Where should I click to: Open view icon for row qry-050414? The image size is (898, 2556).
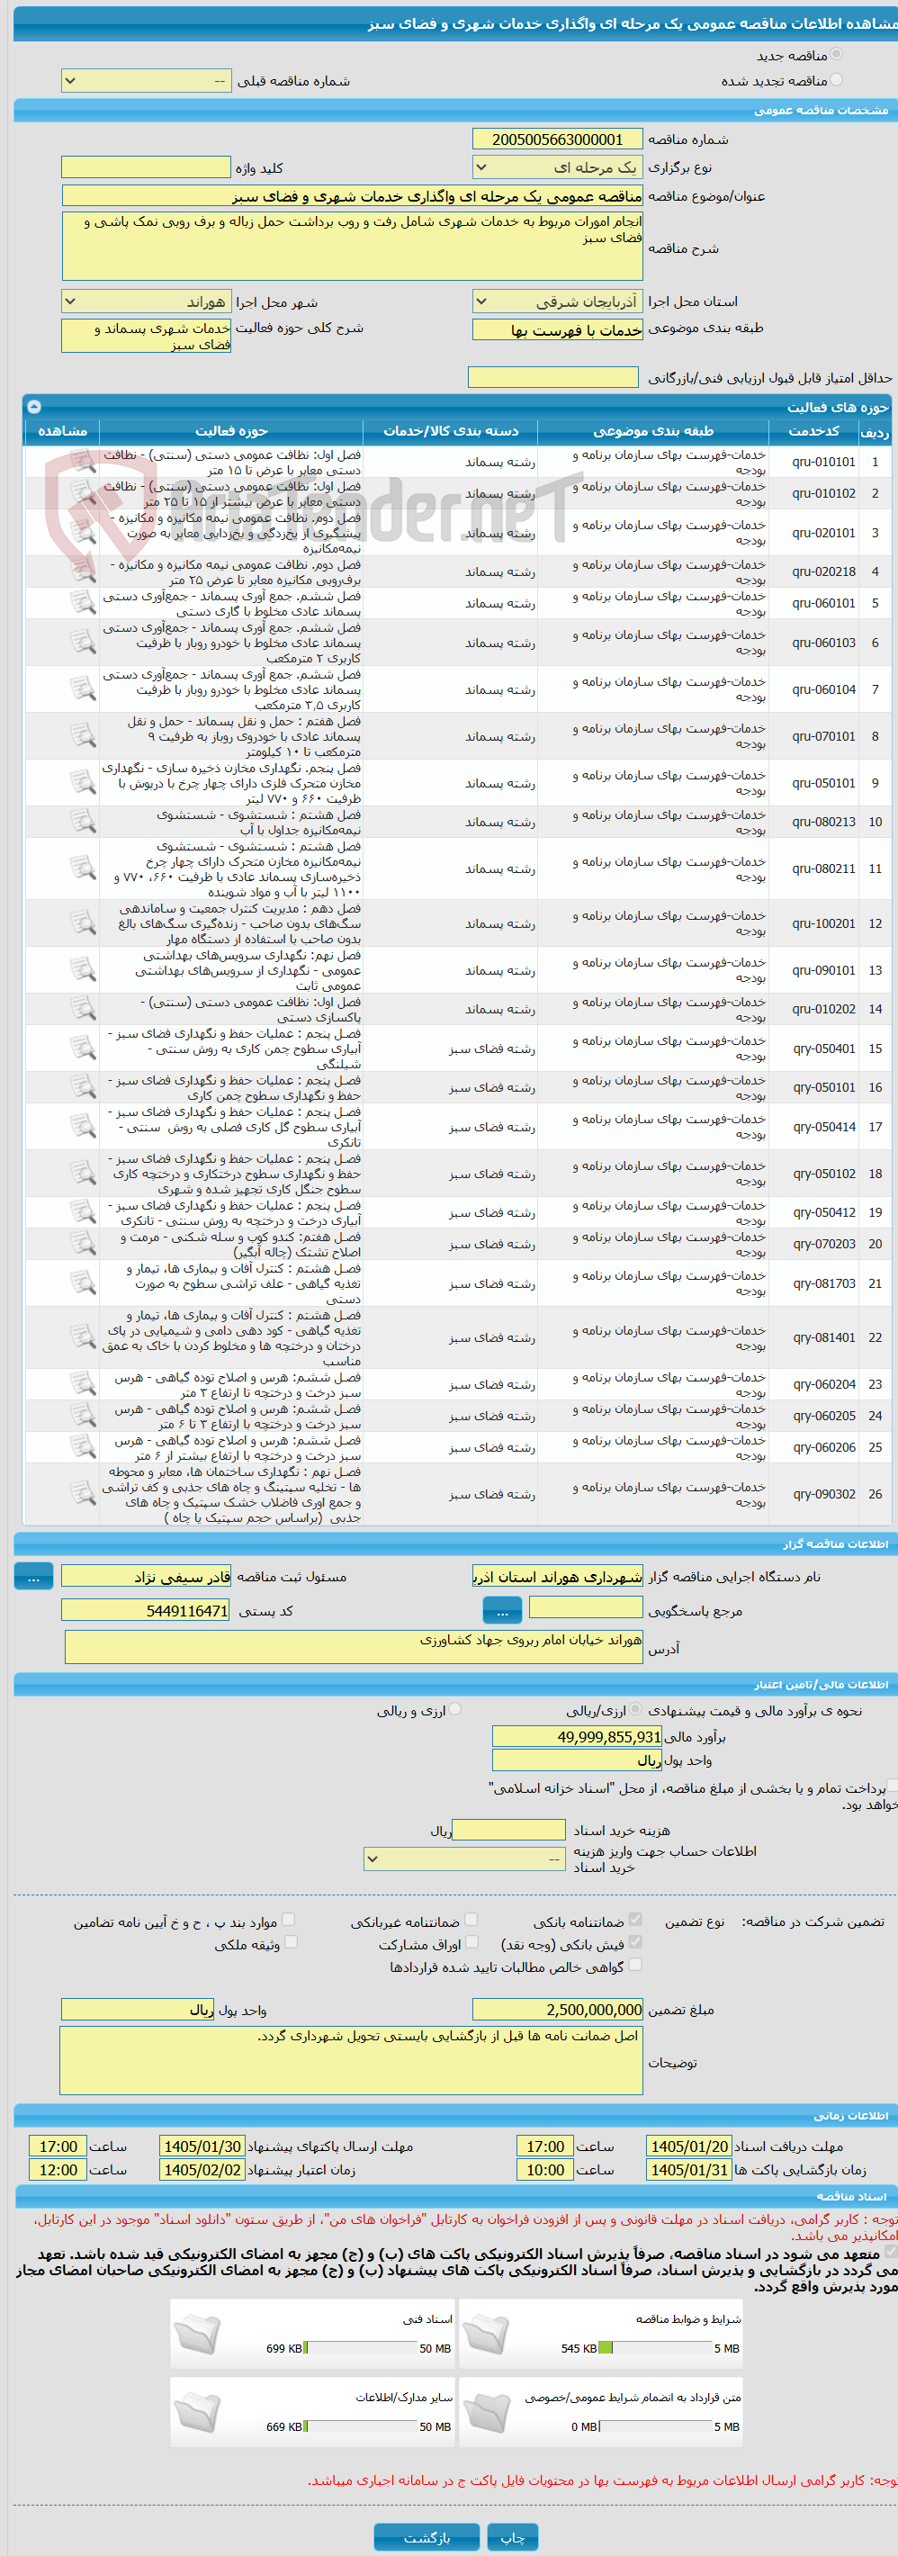click(83, 1126)
